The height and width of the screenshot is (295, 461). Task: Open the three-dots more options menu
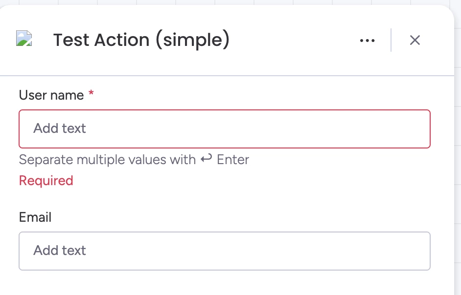[367, 41]
